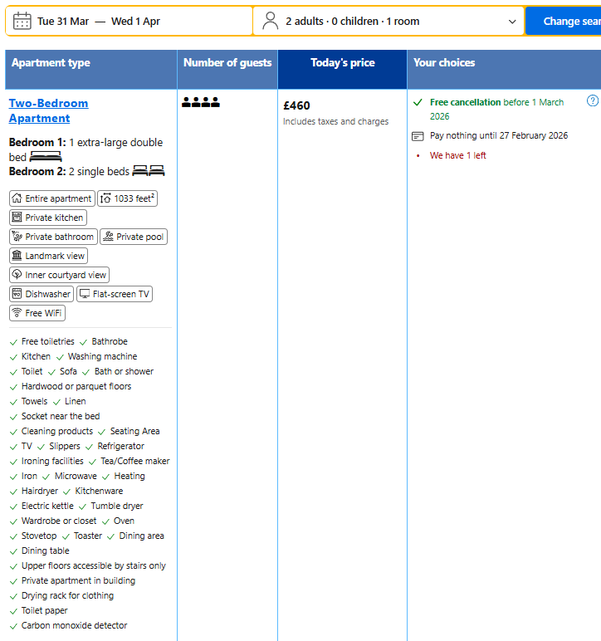Click Socket near the bed amenity
Image resolution: width=601 pixels, height=641 pixels.
(61, 416)
